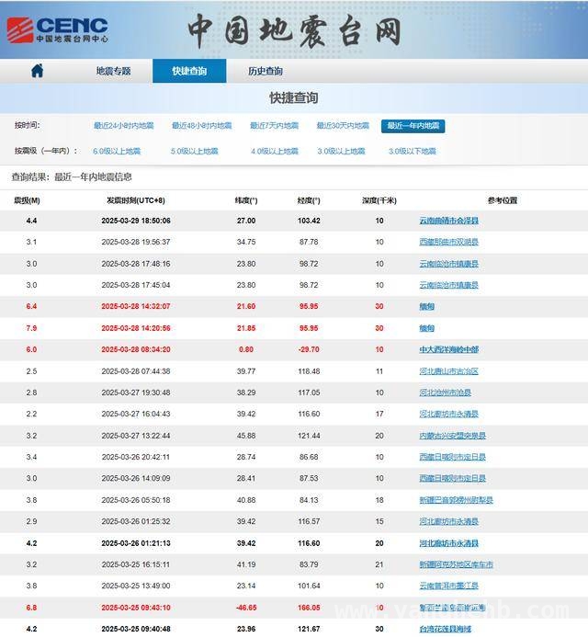The image size is (588, 637).
Task: Filter 5.0级以上地震
Action: click(x=195, y=151)
